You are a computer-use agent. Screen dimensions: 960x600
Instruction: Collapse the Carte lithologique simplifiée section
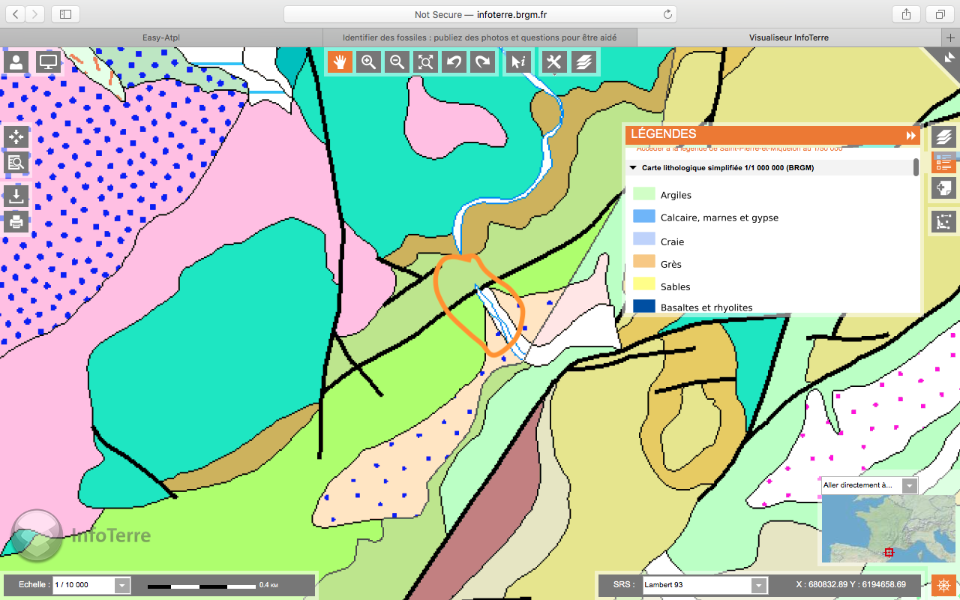pos(633,168)
